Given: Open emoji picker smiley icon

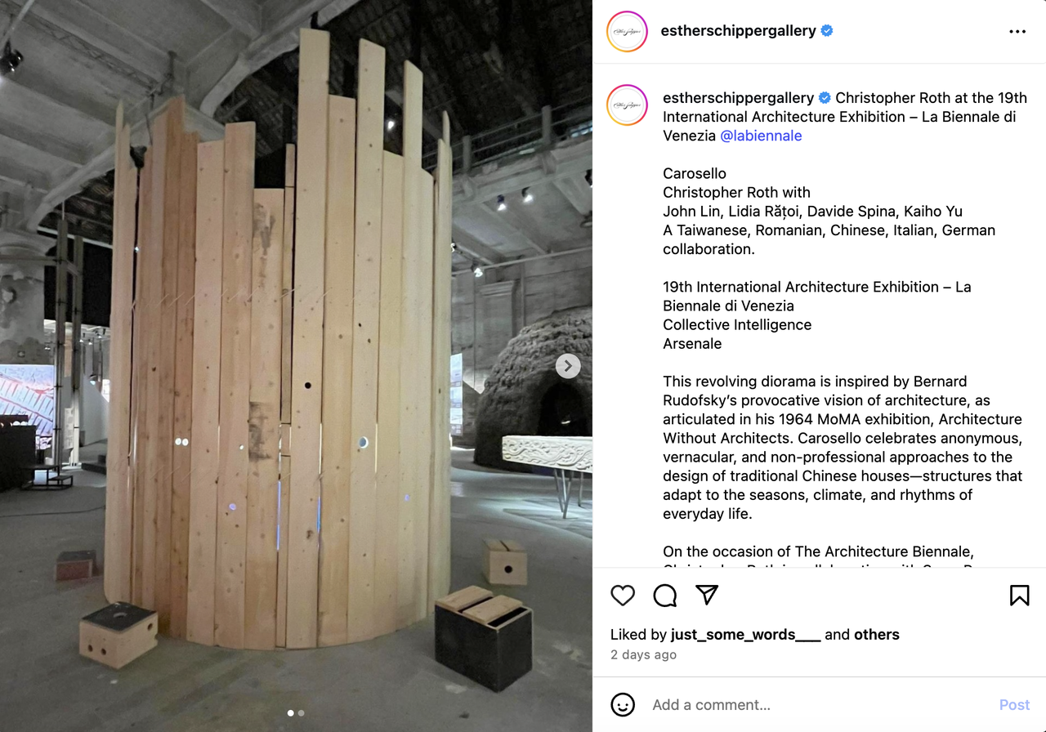Looking at the screenshot, I should pyautogui.click(x=623, y=704).
